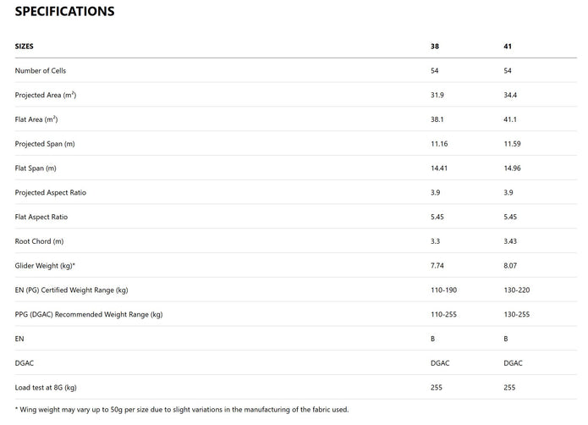Click the Flat Span value 14.41
The height and width of the screenshot is (425, 588).
point(439,168)
